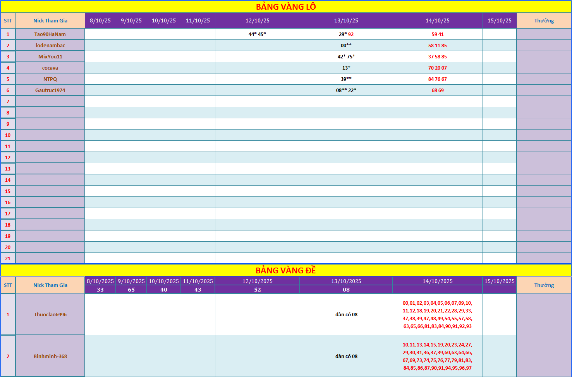Select the cell showing 08** 22*
This screenshot has width=572, height=377.
point(346,90)
